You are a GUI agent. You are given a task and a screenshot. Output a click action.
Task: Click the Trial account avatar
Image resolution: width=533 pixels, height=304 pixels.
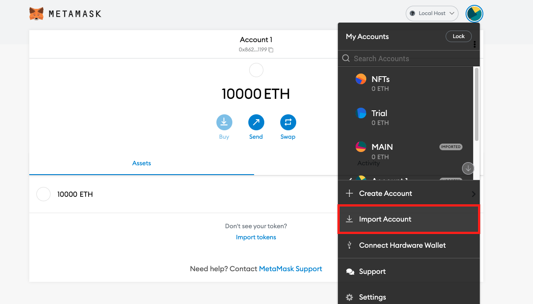pyautogui.click(x=361, y=113)
